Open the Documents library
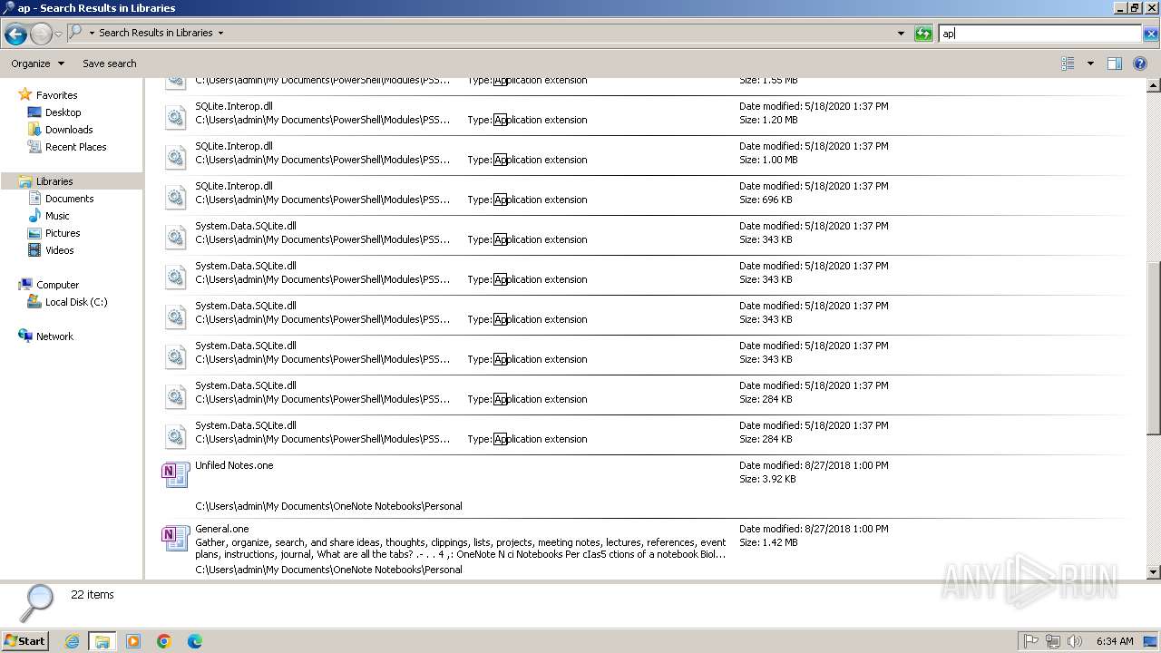This screenshot has width=1161, height=653. pos(69,199)
